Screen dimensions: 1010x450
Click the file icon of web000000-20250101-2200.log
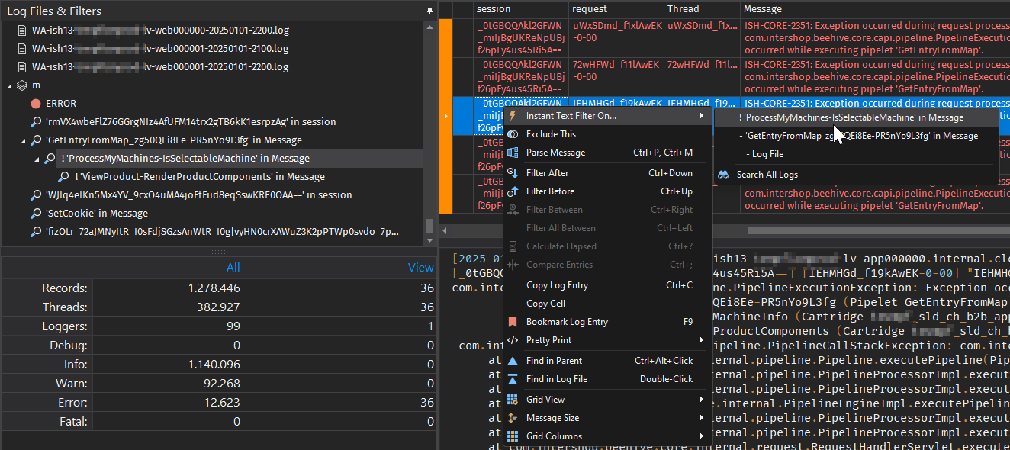coord(22,31)
